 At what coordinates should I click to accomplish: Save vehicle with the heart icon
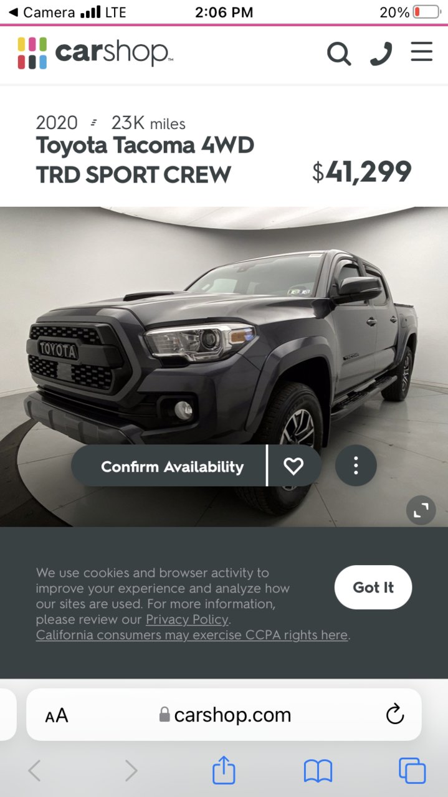coord(293,466)
